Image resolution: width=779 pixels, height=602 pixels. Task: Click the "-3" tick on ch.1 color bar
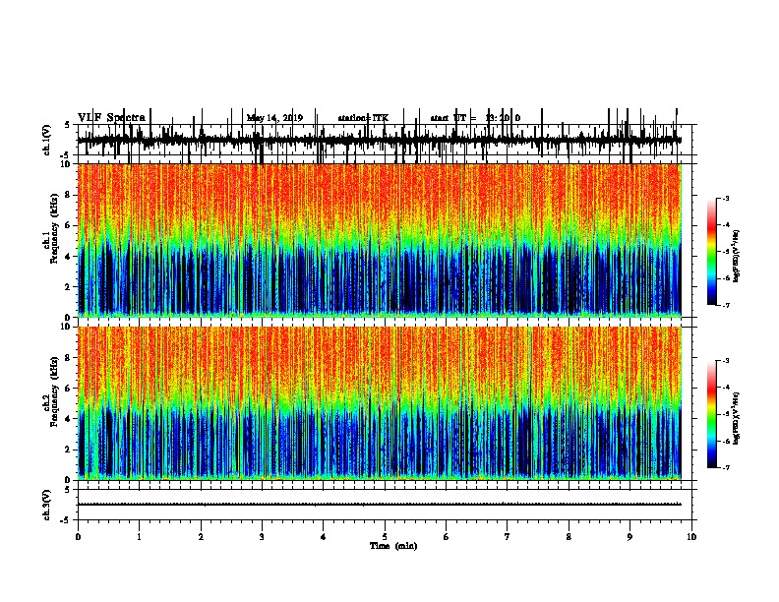click(725, 198)
